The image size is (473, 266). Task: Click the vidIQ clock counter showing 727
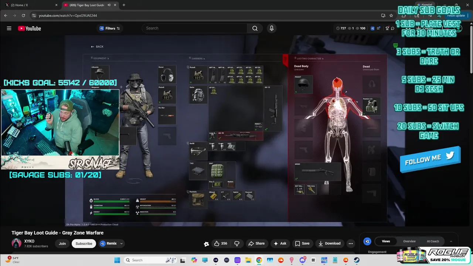341,28
